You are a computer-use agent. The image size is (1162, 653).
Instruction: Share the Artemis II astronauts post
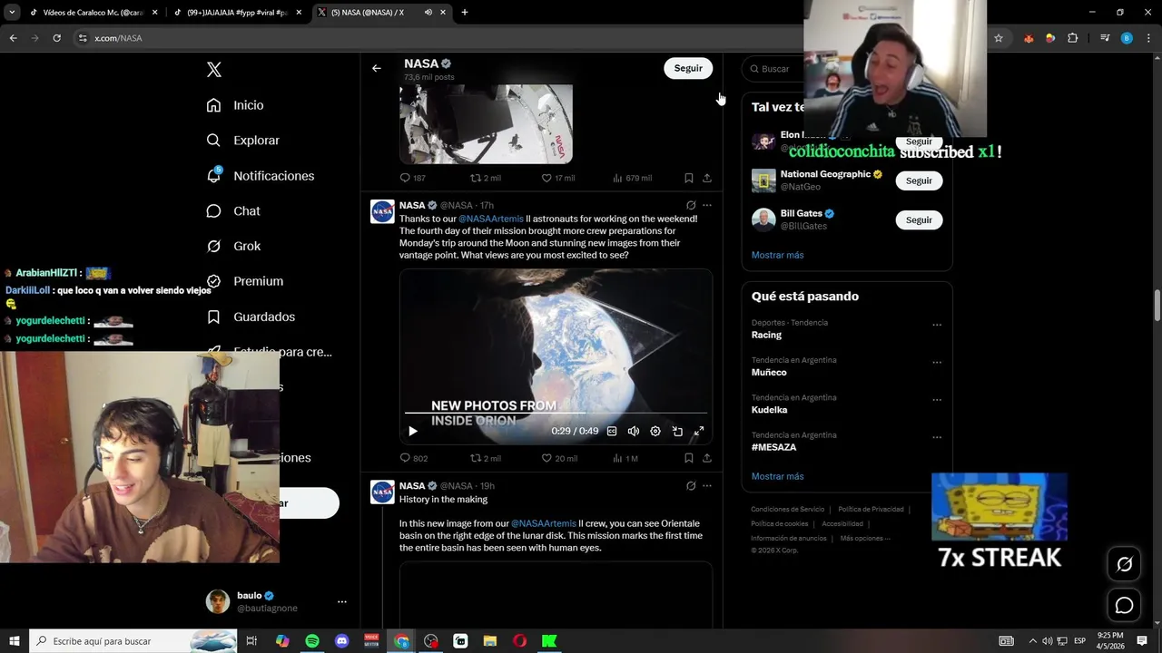[x=707, y=458]
